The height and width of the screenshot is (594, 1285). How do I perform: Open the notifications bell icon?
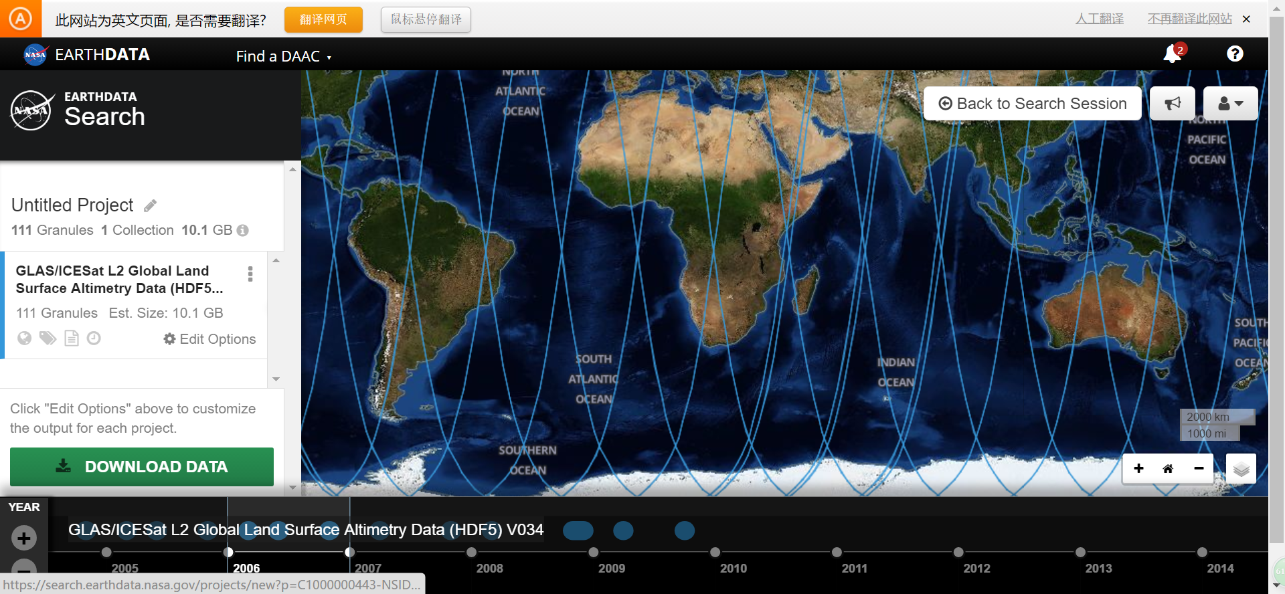click(x=1173, y=53)
